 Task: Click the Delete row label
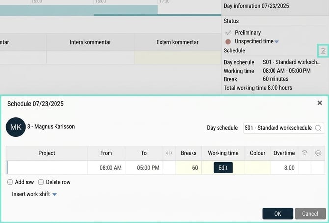pos(58,182)
